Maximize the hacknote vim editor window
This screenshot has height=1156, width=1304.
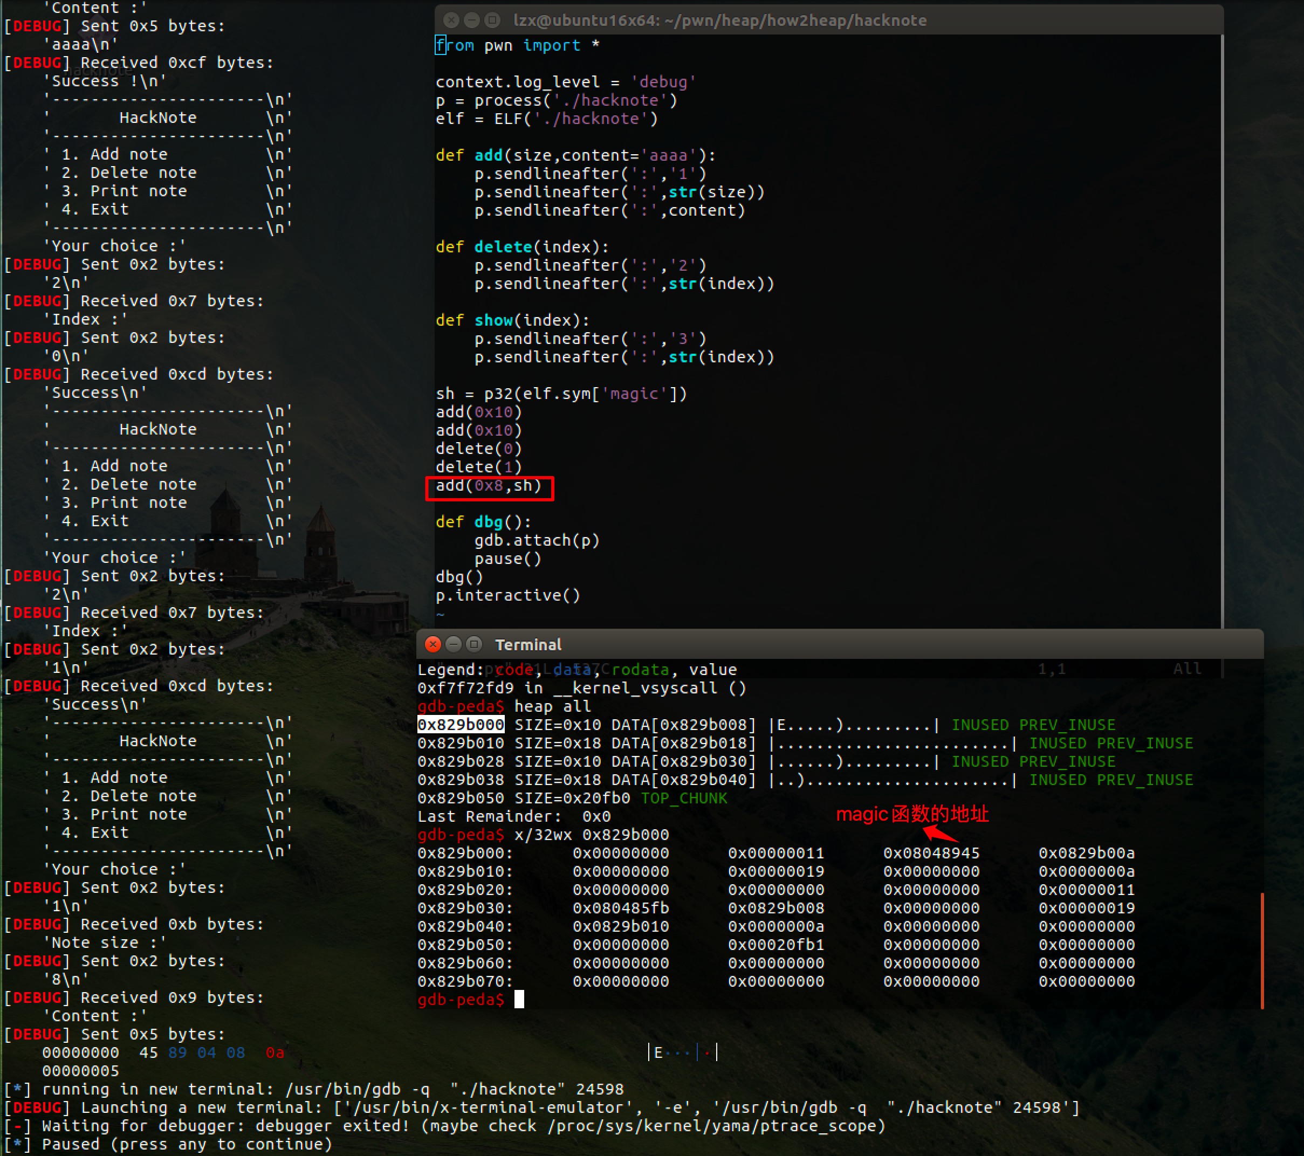tap(492, 20)
